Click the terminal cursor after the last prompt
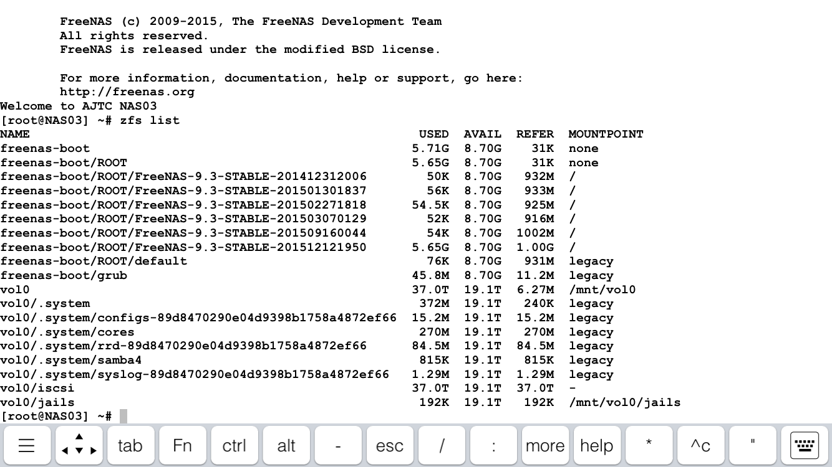This screenshot has height=467, width=832. tap(123, 416)
